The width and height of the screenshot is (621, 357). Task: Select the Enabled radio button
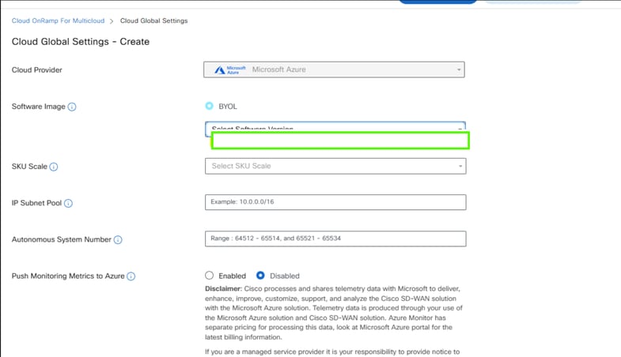(x=210, y=276)
